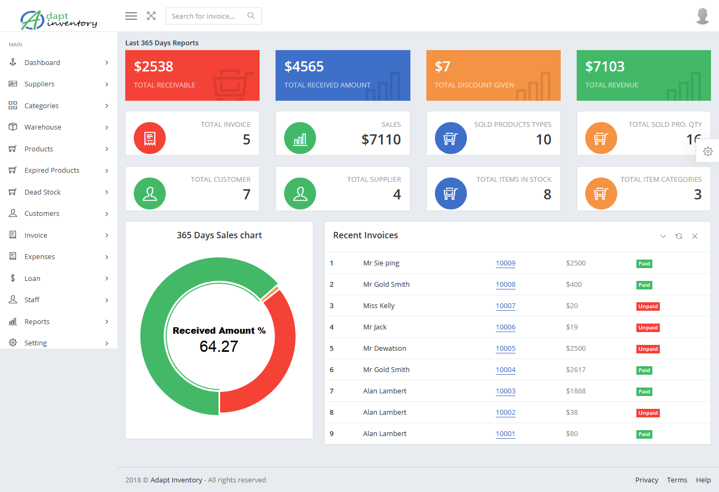Viewport: 719px width, 492px height.
Task: Open the Dead Stock section
Action: [x=43, y=192]
